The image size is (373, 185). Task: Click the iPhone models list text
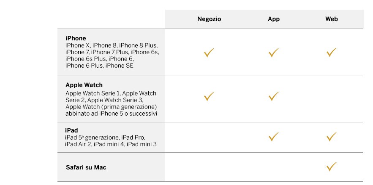click(x=112, y=55)
